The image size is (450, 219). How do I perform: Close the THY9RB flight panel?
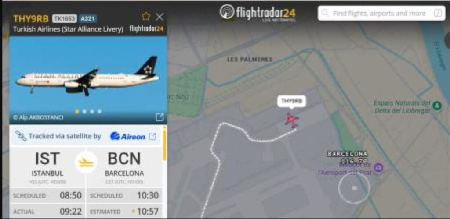[160, 17]
